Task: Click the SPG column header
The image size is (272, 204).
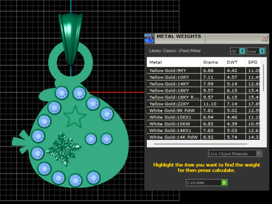Action: (x=253, y=62)
